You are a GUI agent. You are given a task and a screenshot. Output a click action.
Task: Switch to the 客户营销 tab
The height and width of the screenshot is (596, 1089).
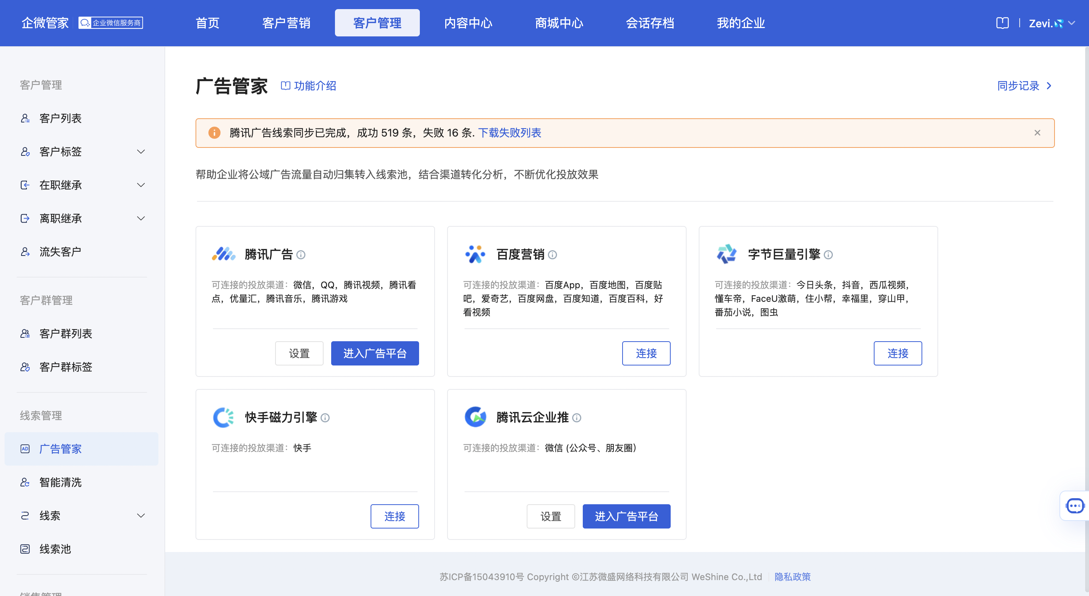click(286, 23)
